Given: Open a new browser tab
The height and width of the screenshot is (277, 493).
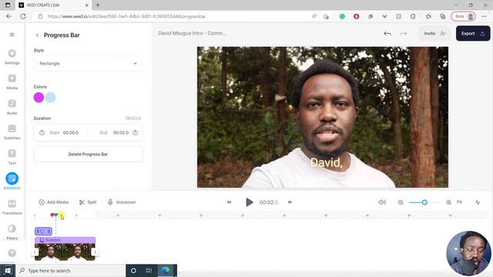Looking at the screenshot, I should click(x=98, y=5).
